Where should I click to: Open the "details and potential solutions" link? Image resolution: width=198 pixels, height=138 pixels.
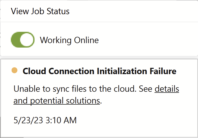tap(167, 89)
